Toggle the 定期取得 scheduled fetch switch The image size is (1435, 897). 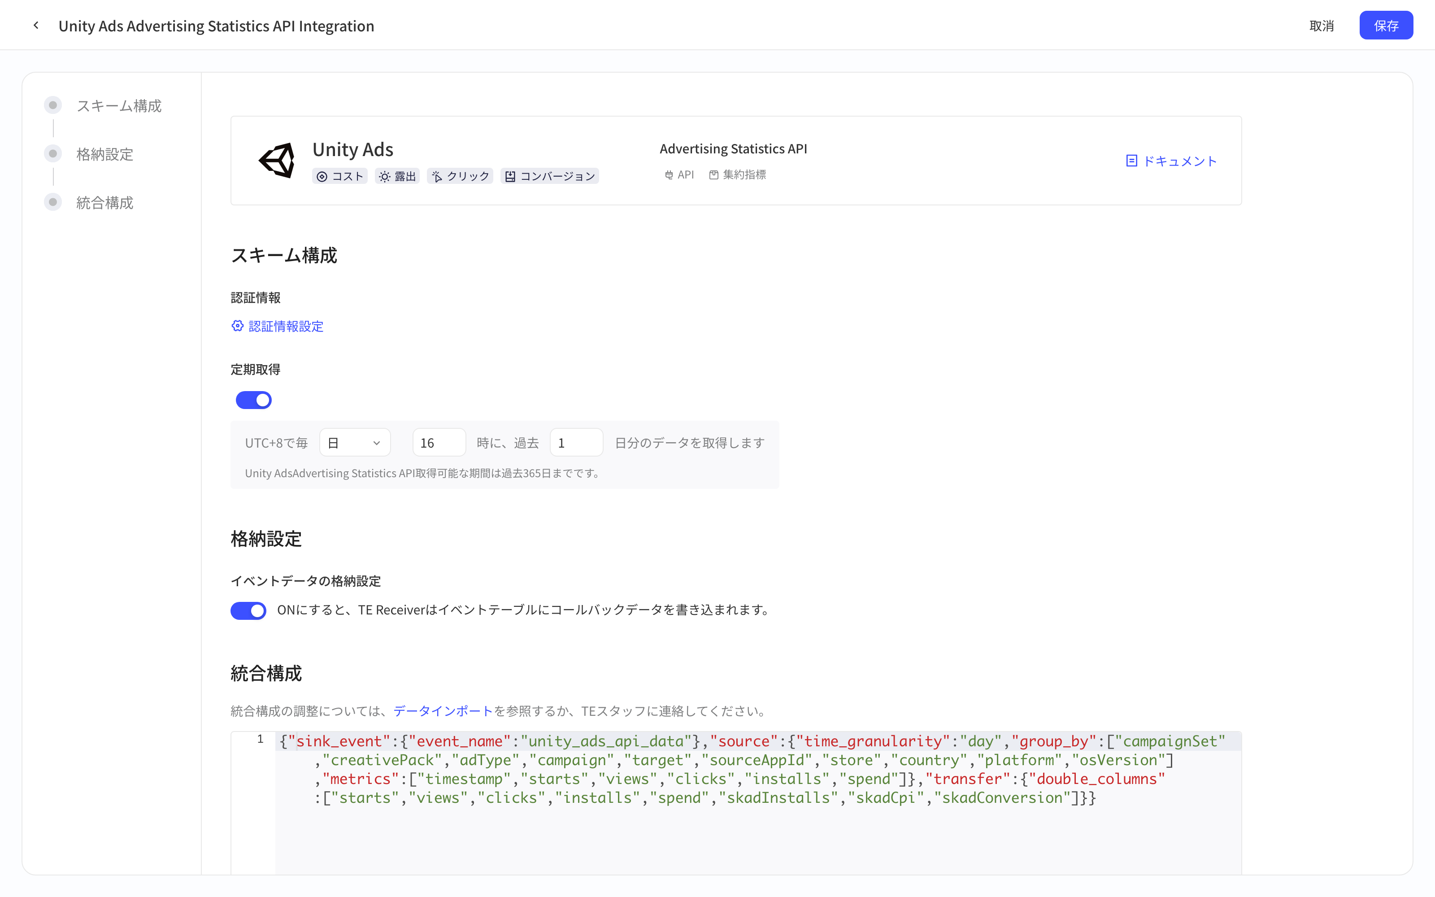pos(254,400)
